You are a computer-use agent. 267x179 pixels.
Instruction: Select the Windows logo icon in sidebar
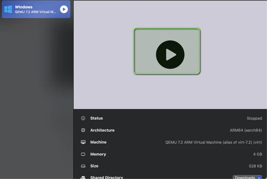click(x=8, y=9)
